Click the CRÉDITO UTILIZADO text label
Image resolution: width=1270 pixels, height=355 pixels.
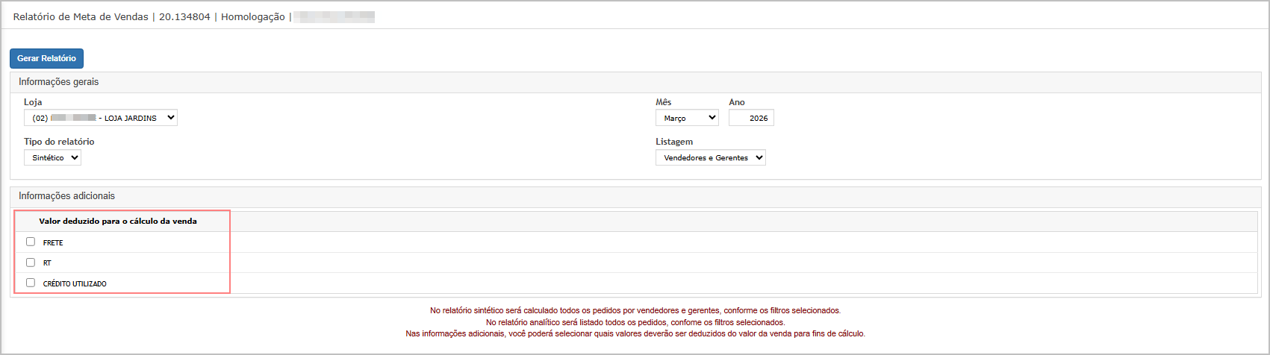75,284
